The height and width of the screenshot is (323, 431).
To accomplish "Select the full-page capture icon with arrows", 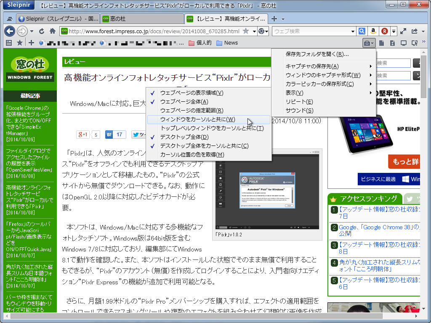I will point(392,42).
